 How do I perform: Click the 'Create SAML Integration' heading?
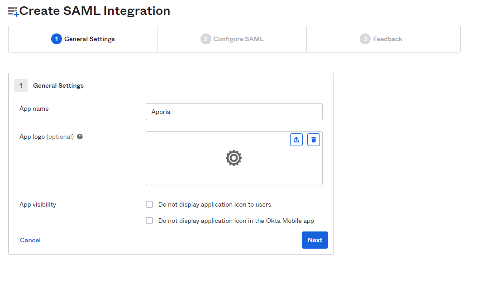(95, 11)
